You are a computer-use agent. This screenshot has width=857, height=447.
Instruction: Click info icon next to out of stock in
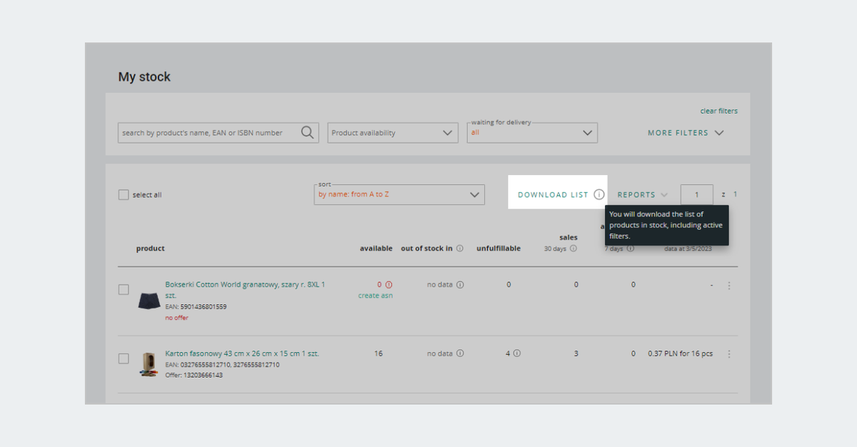[x=460, y=248]
